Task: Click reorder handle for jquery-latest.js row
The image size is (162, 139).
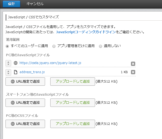Action: (8, 63)
